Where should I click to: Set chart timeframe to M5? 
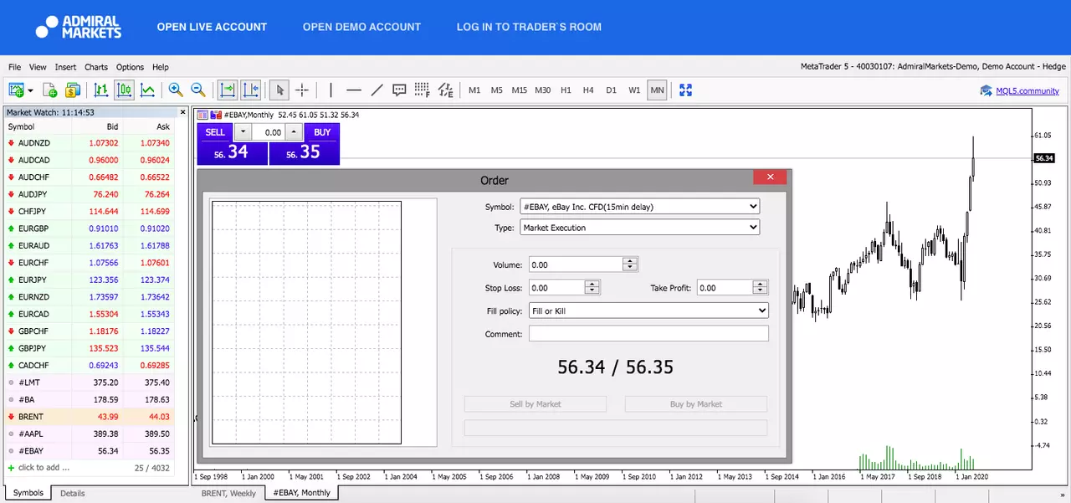pyautogui.click(x=497, y=90)
